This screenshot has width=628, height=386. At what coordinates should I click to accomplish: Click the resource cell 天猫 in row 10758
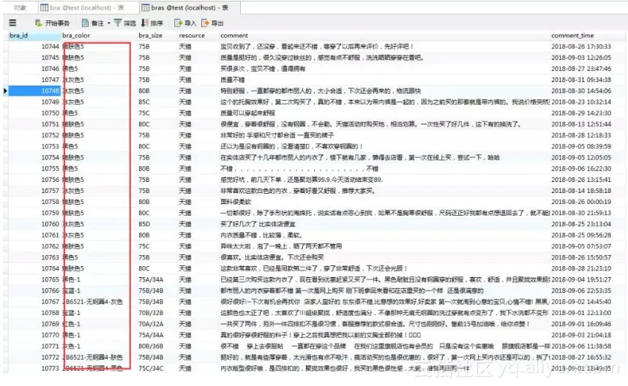[185, 202]
